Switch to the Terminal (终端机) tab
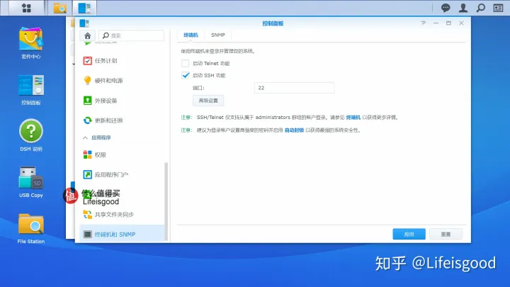 click(191, 35)
